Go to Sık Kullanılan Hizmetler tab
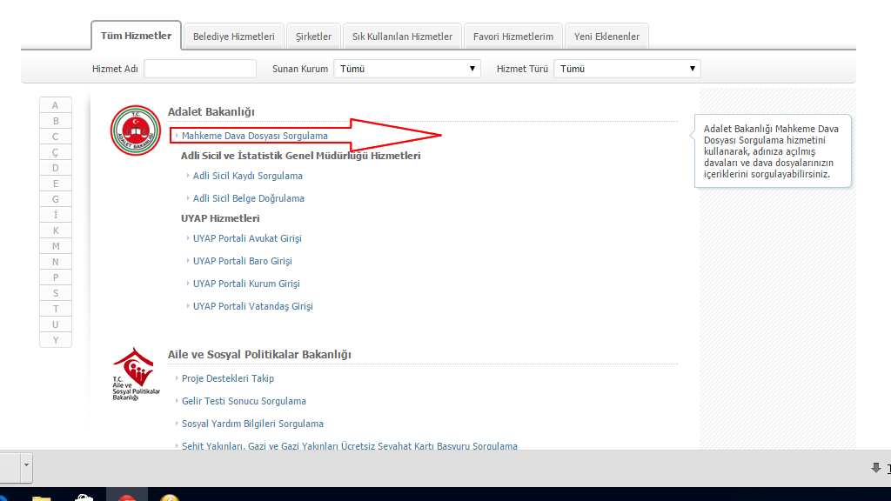Viewport: 891px width, 501px height. (x=402, y=37)
